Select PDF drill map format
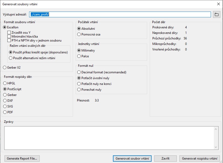 (x=5, y=112)
